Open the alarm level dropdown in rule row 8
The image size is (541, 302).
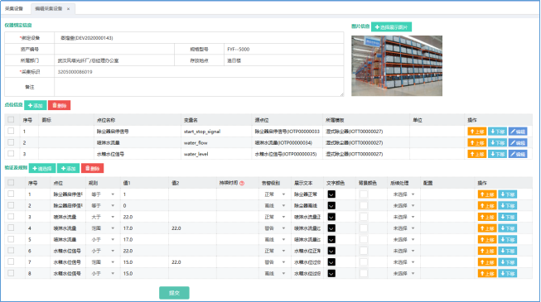274,273
